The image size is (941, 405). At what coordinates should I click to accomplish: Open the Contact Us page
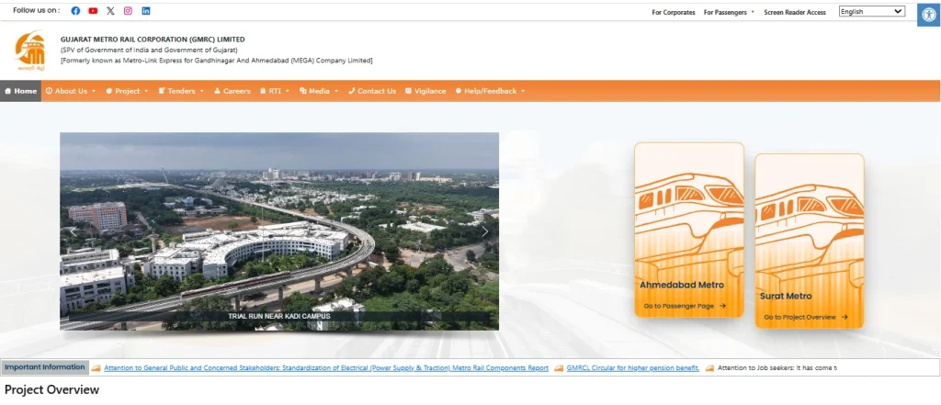pos(372,91)
